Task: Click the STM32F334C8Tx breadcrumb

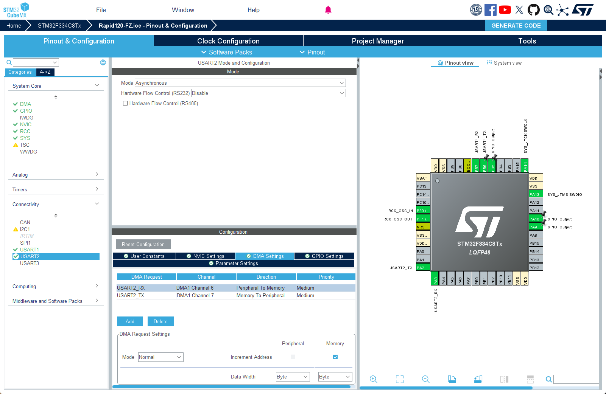Action: point(59,25)
